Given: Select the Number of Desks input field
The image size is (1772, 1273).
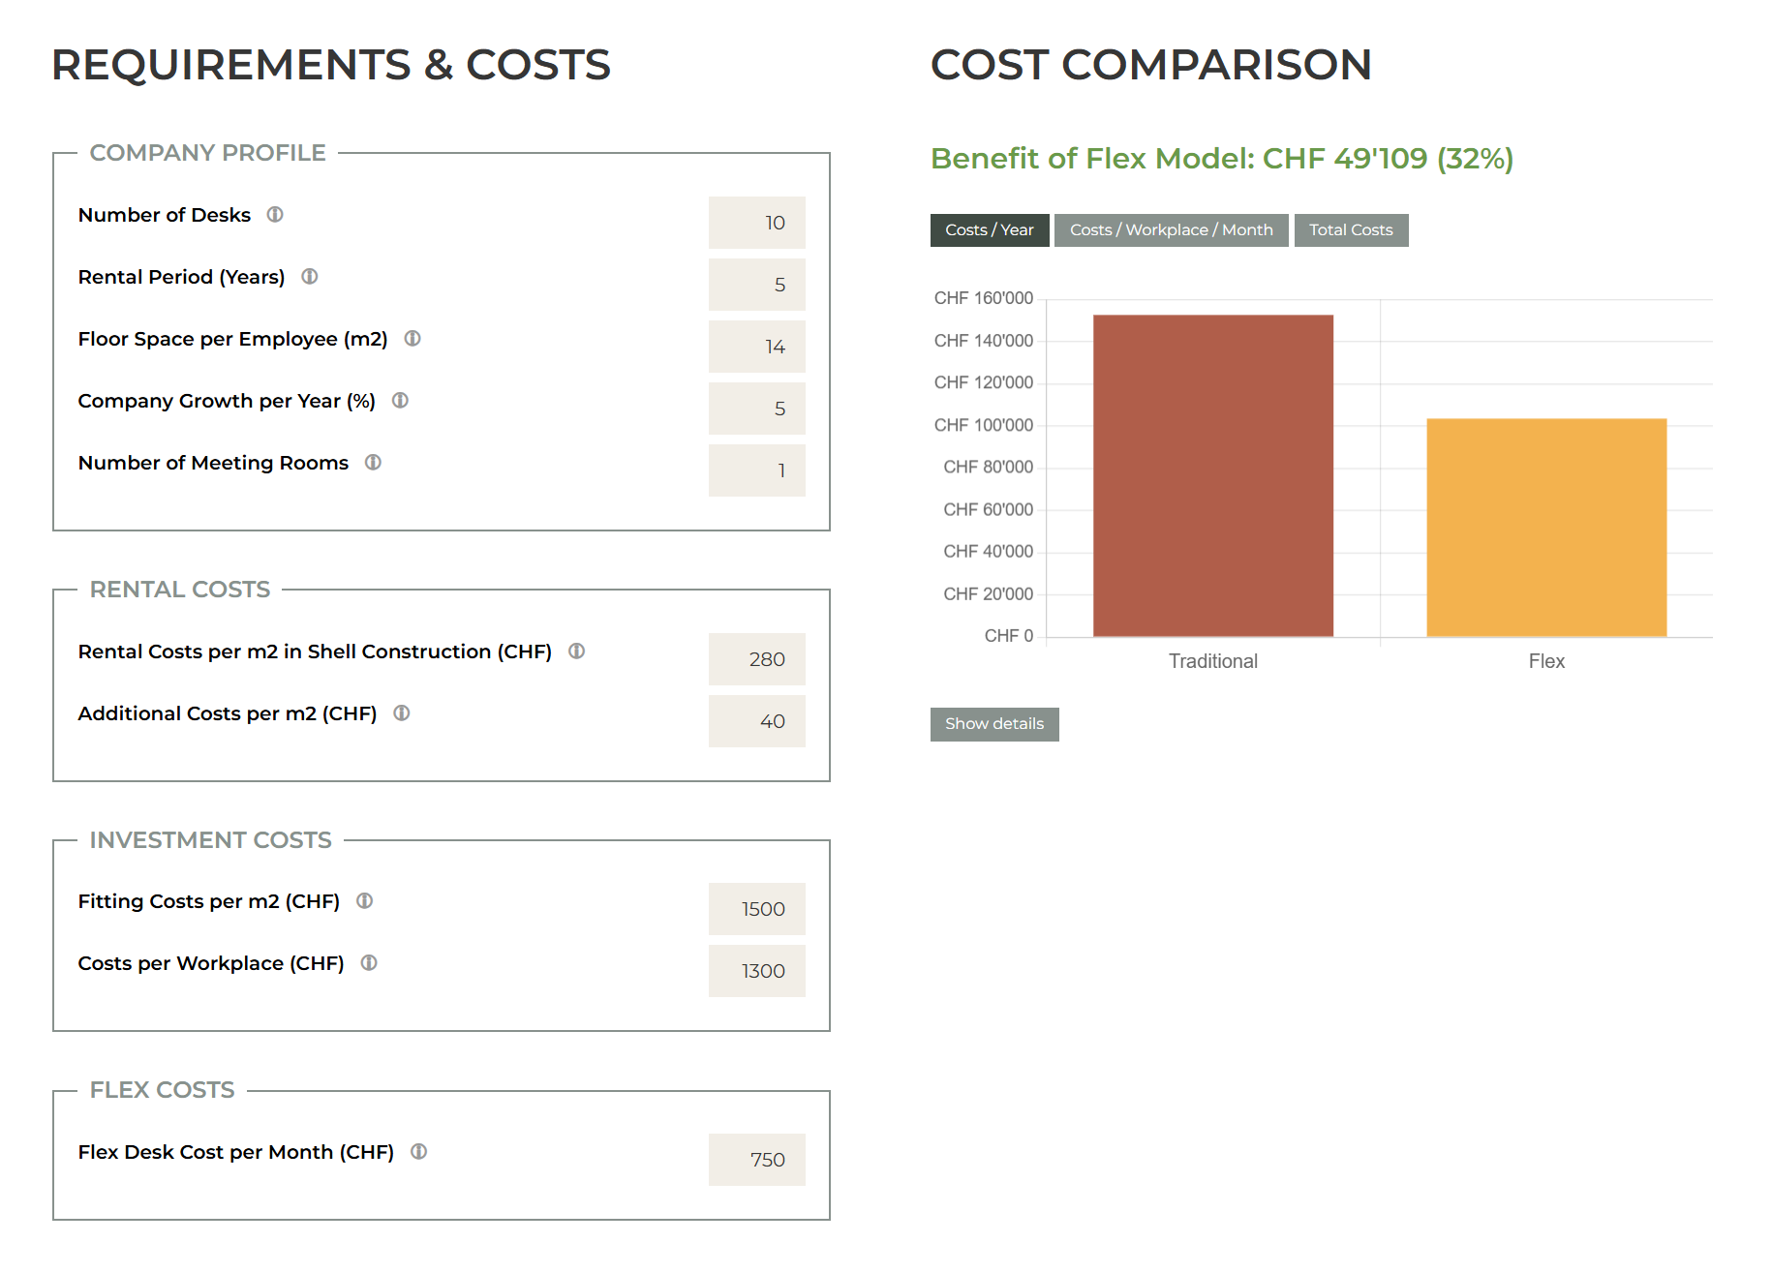Looking at the screenshot, I should [757, 222].
